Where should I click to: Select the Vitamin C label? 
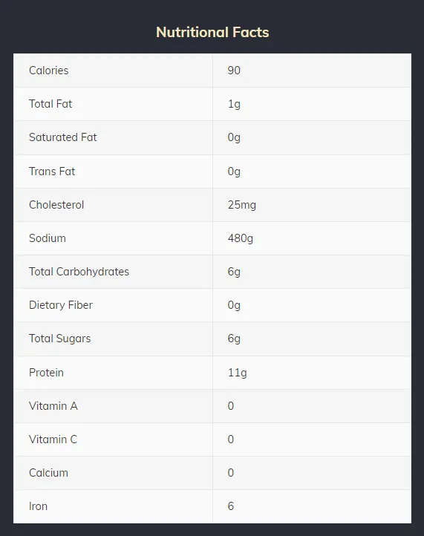point(53,439)
